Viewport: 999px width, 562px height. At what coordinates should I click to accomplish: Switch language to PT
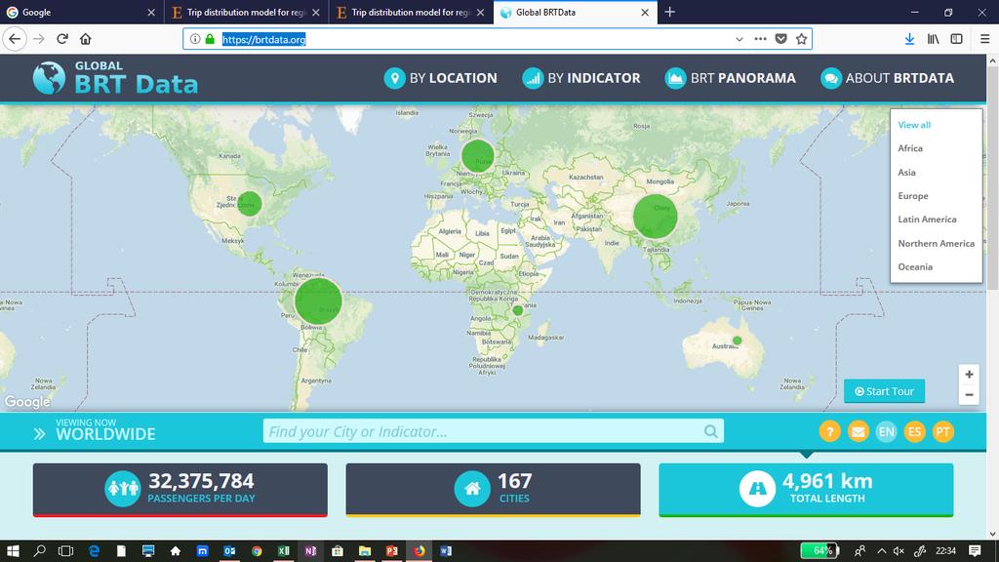[x=942, y=432]
